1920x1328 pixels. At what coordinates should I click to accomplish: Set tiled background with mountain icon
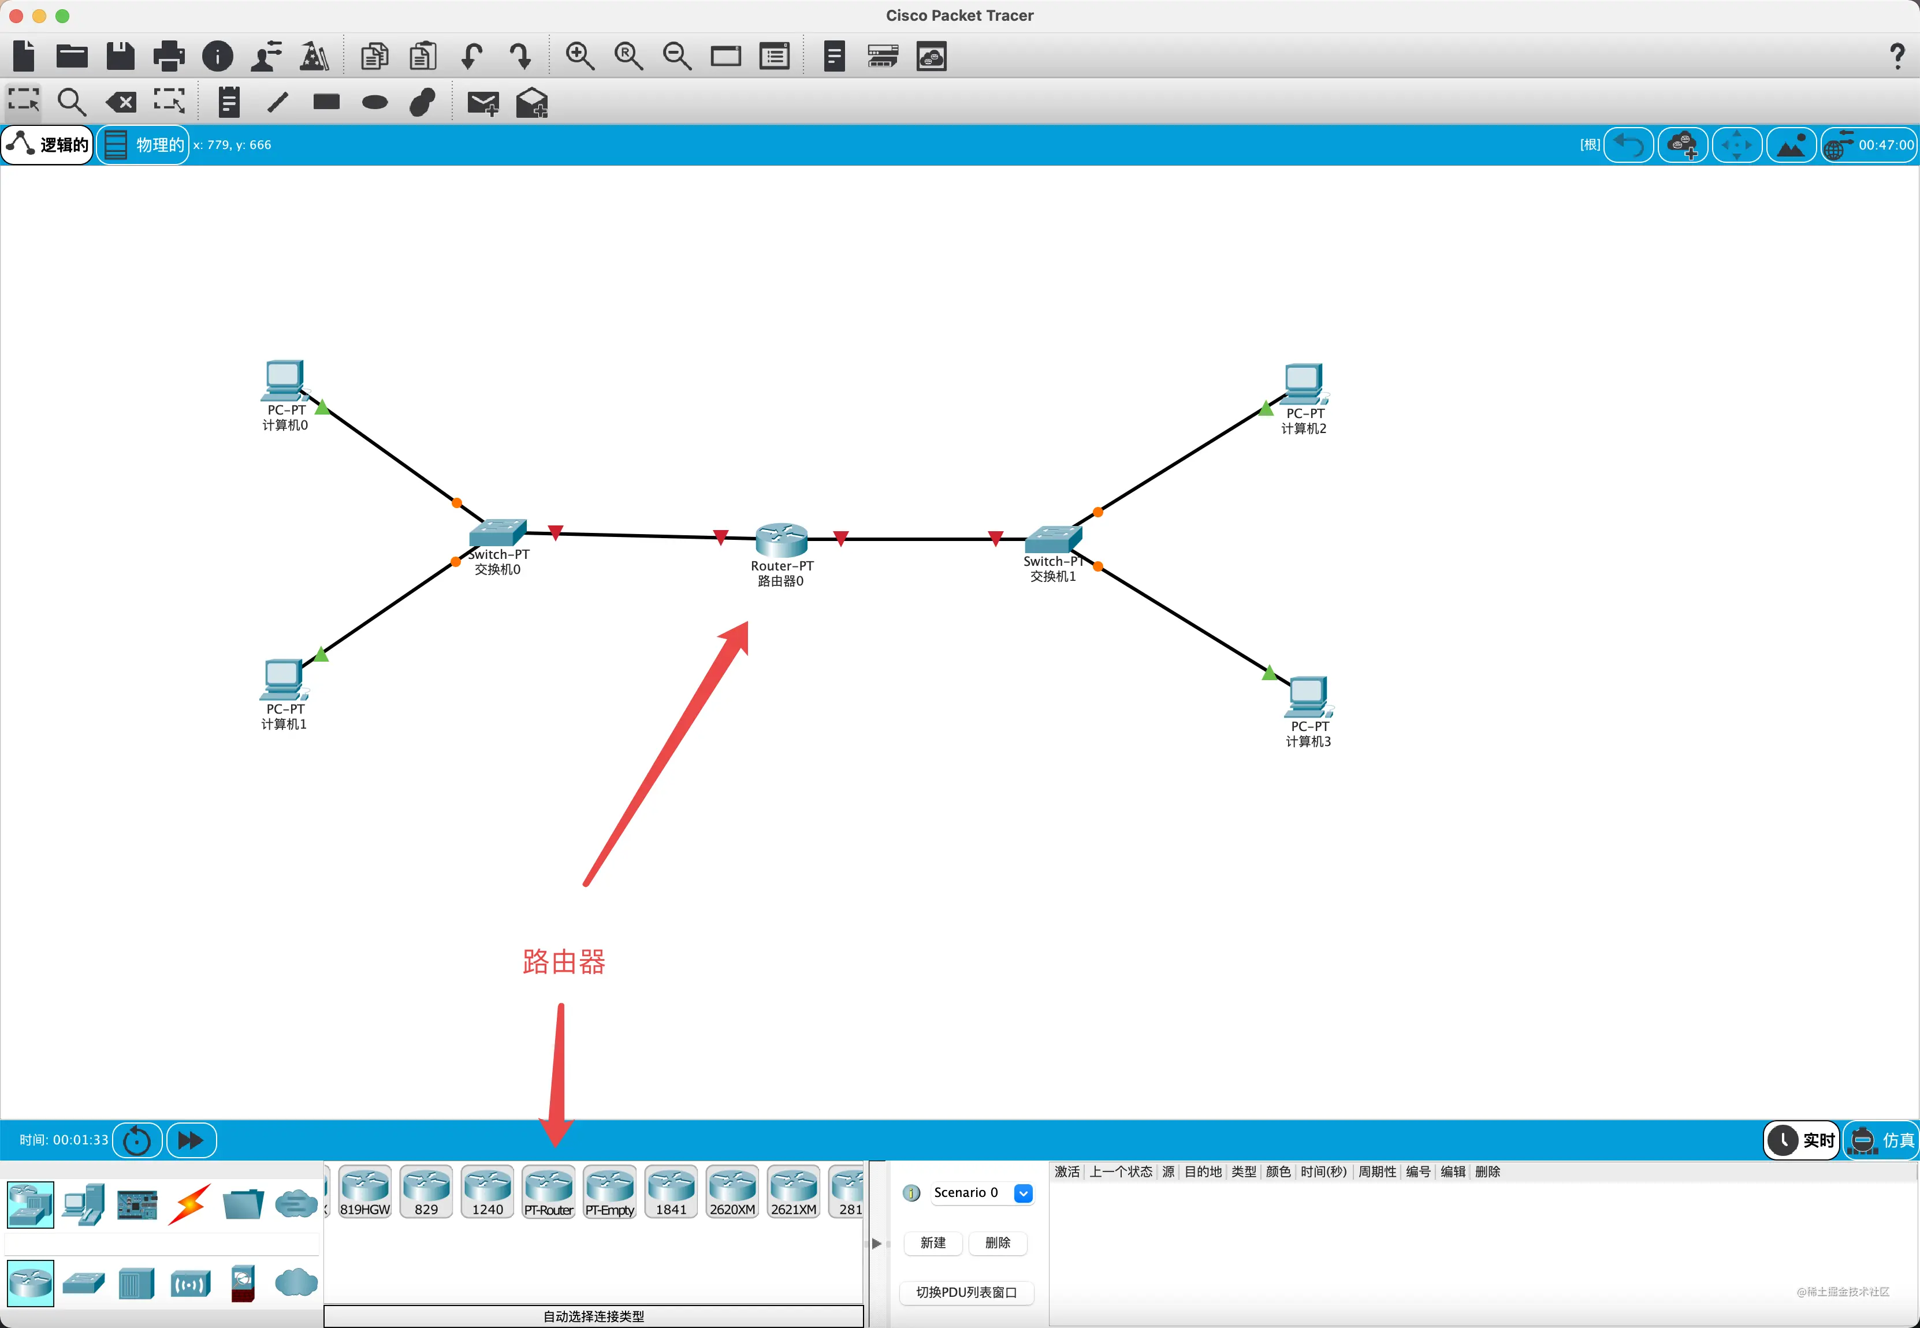[1791, 145]
